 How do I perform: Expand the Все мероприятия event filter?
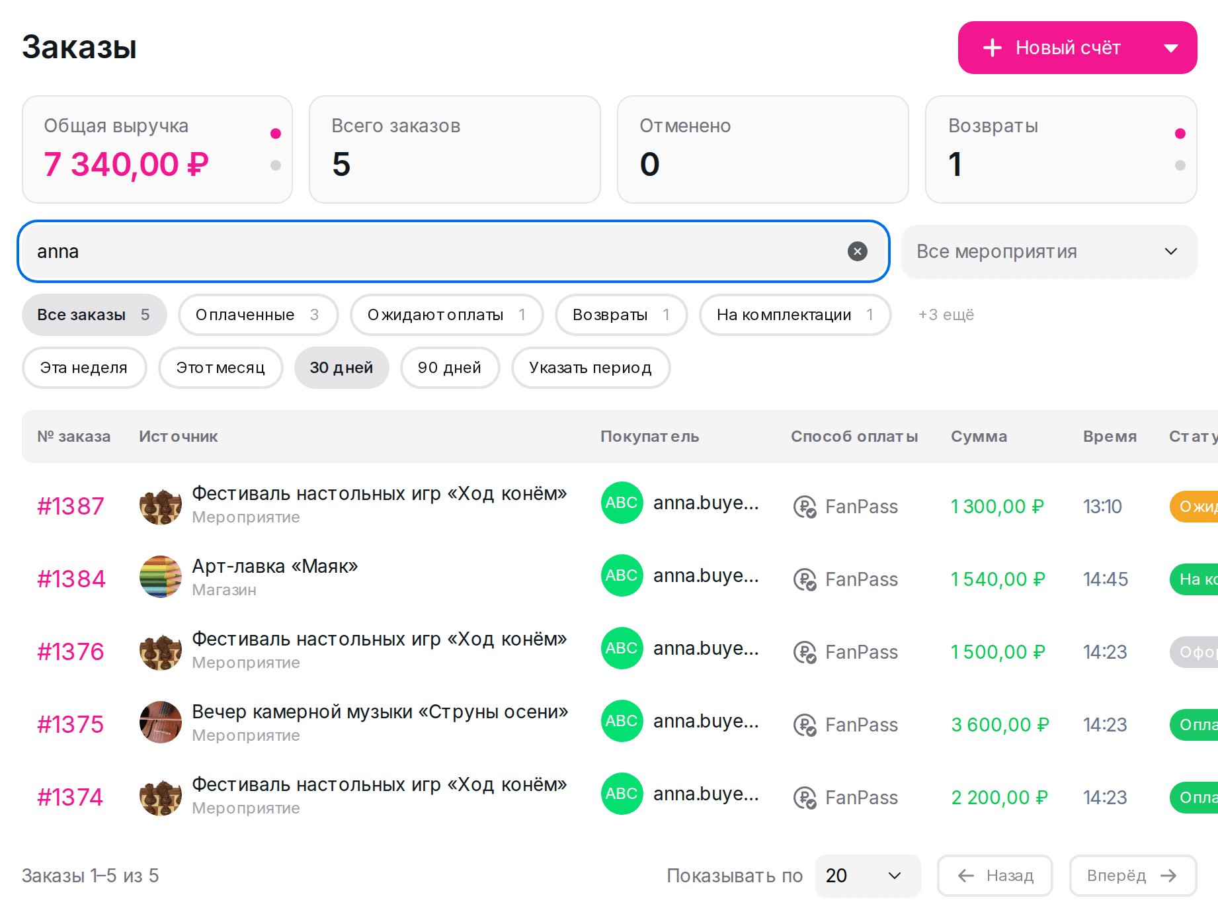(1049, 251)
